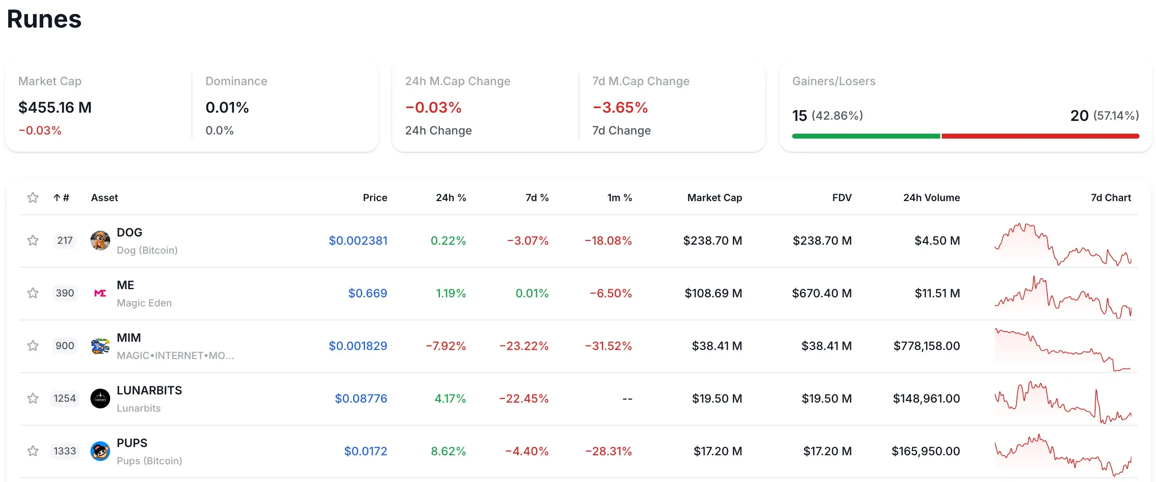The image size is (1156, 482).
Task: Add MIM to watchlist via star
Action: pyautogui.click(x=33, y=345)
